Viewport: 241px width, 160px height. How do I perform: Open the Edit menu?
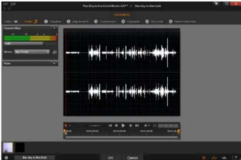[x=13, y=4]
